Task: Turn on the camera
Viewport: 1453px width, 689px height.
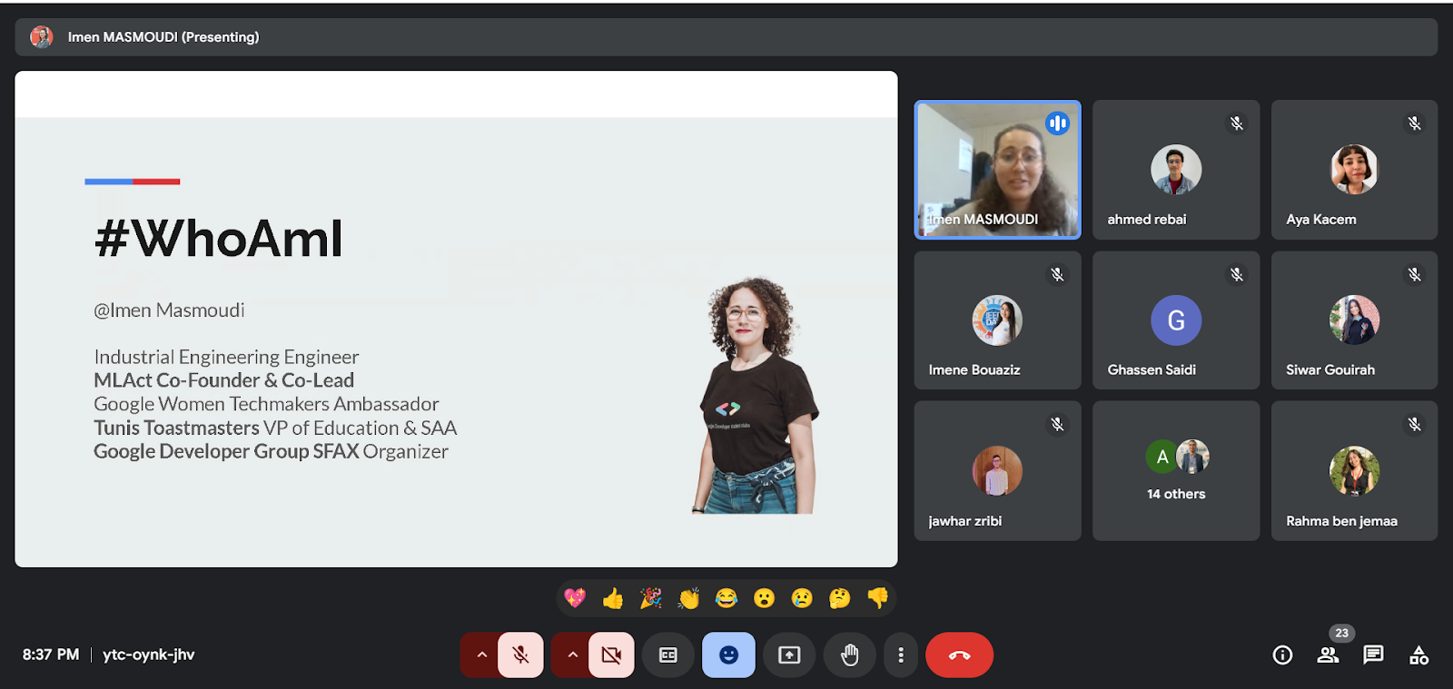Action: [x=612, y=655]
